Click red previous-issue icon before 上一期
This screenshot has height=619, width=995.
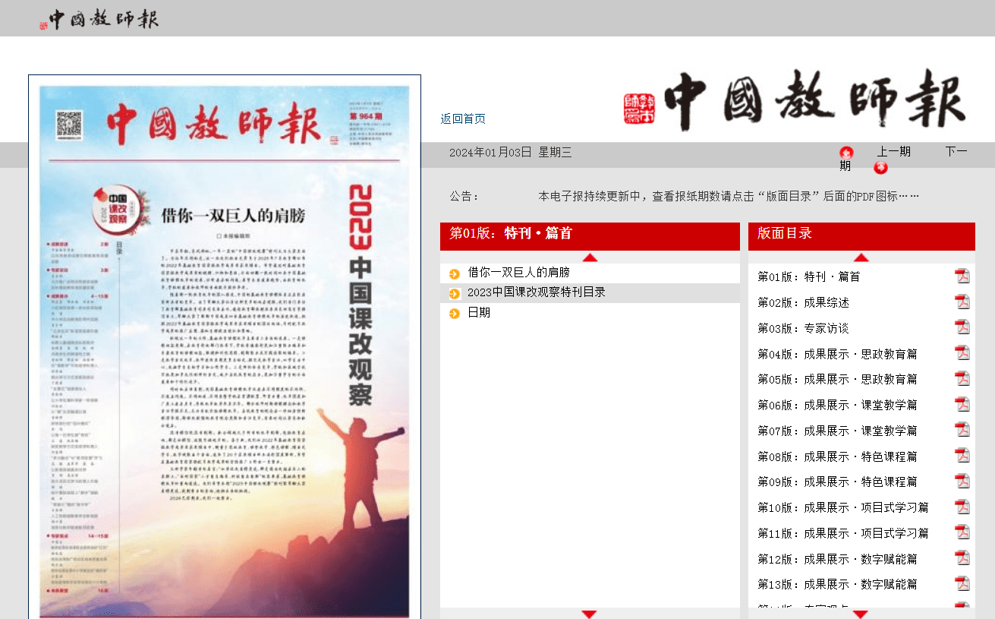(x=846, y=153)
